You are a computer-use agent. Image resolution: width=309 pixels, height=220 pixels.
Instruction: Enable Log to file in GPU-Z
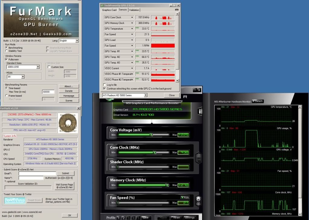(x=105, y=85)
